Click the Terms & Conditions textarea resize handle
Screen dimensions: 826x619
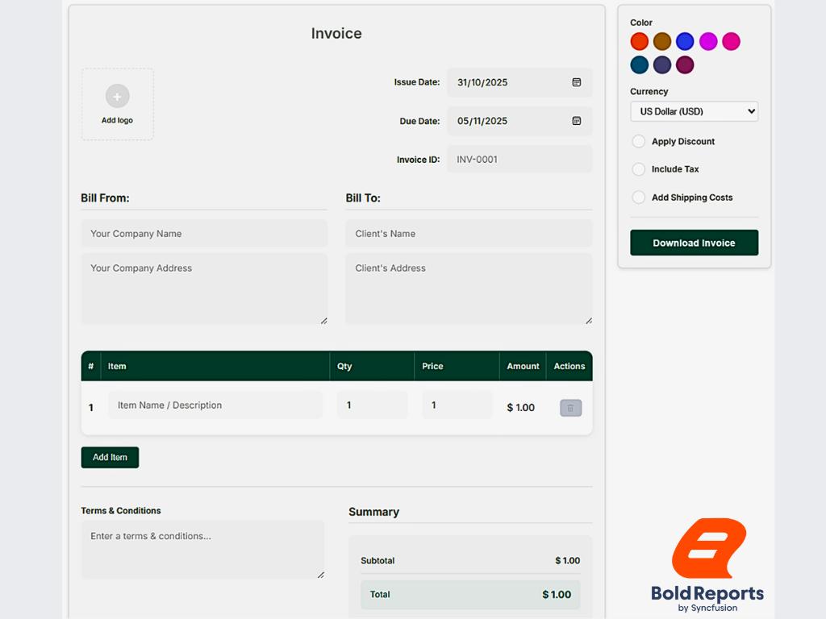click(321, 575)
